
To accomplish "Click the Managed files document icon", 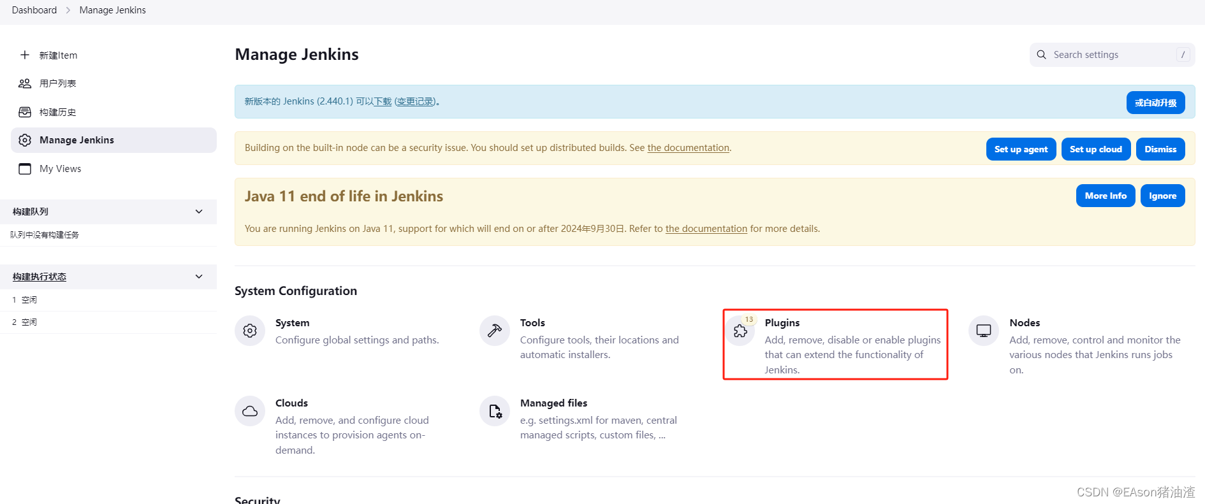I will pos(495,411).
